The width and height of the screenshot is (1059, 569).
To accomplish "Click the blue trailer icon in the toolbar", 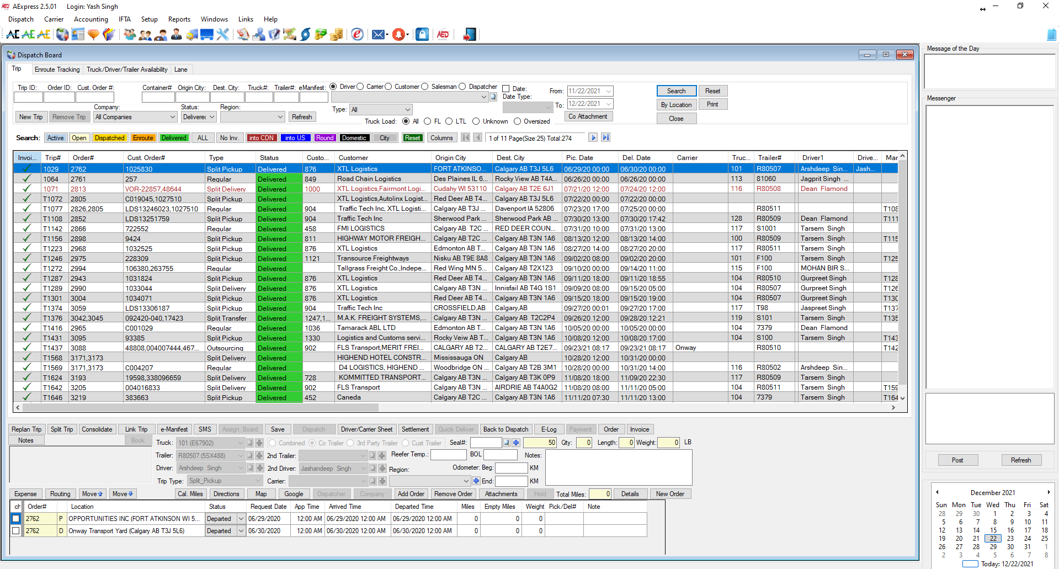I will pos(206,34).
